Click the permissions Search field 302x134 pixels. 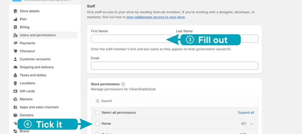point(175,101)
